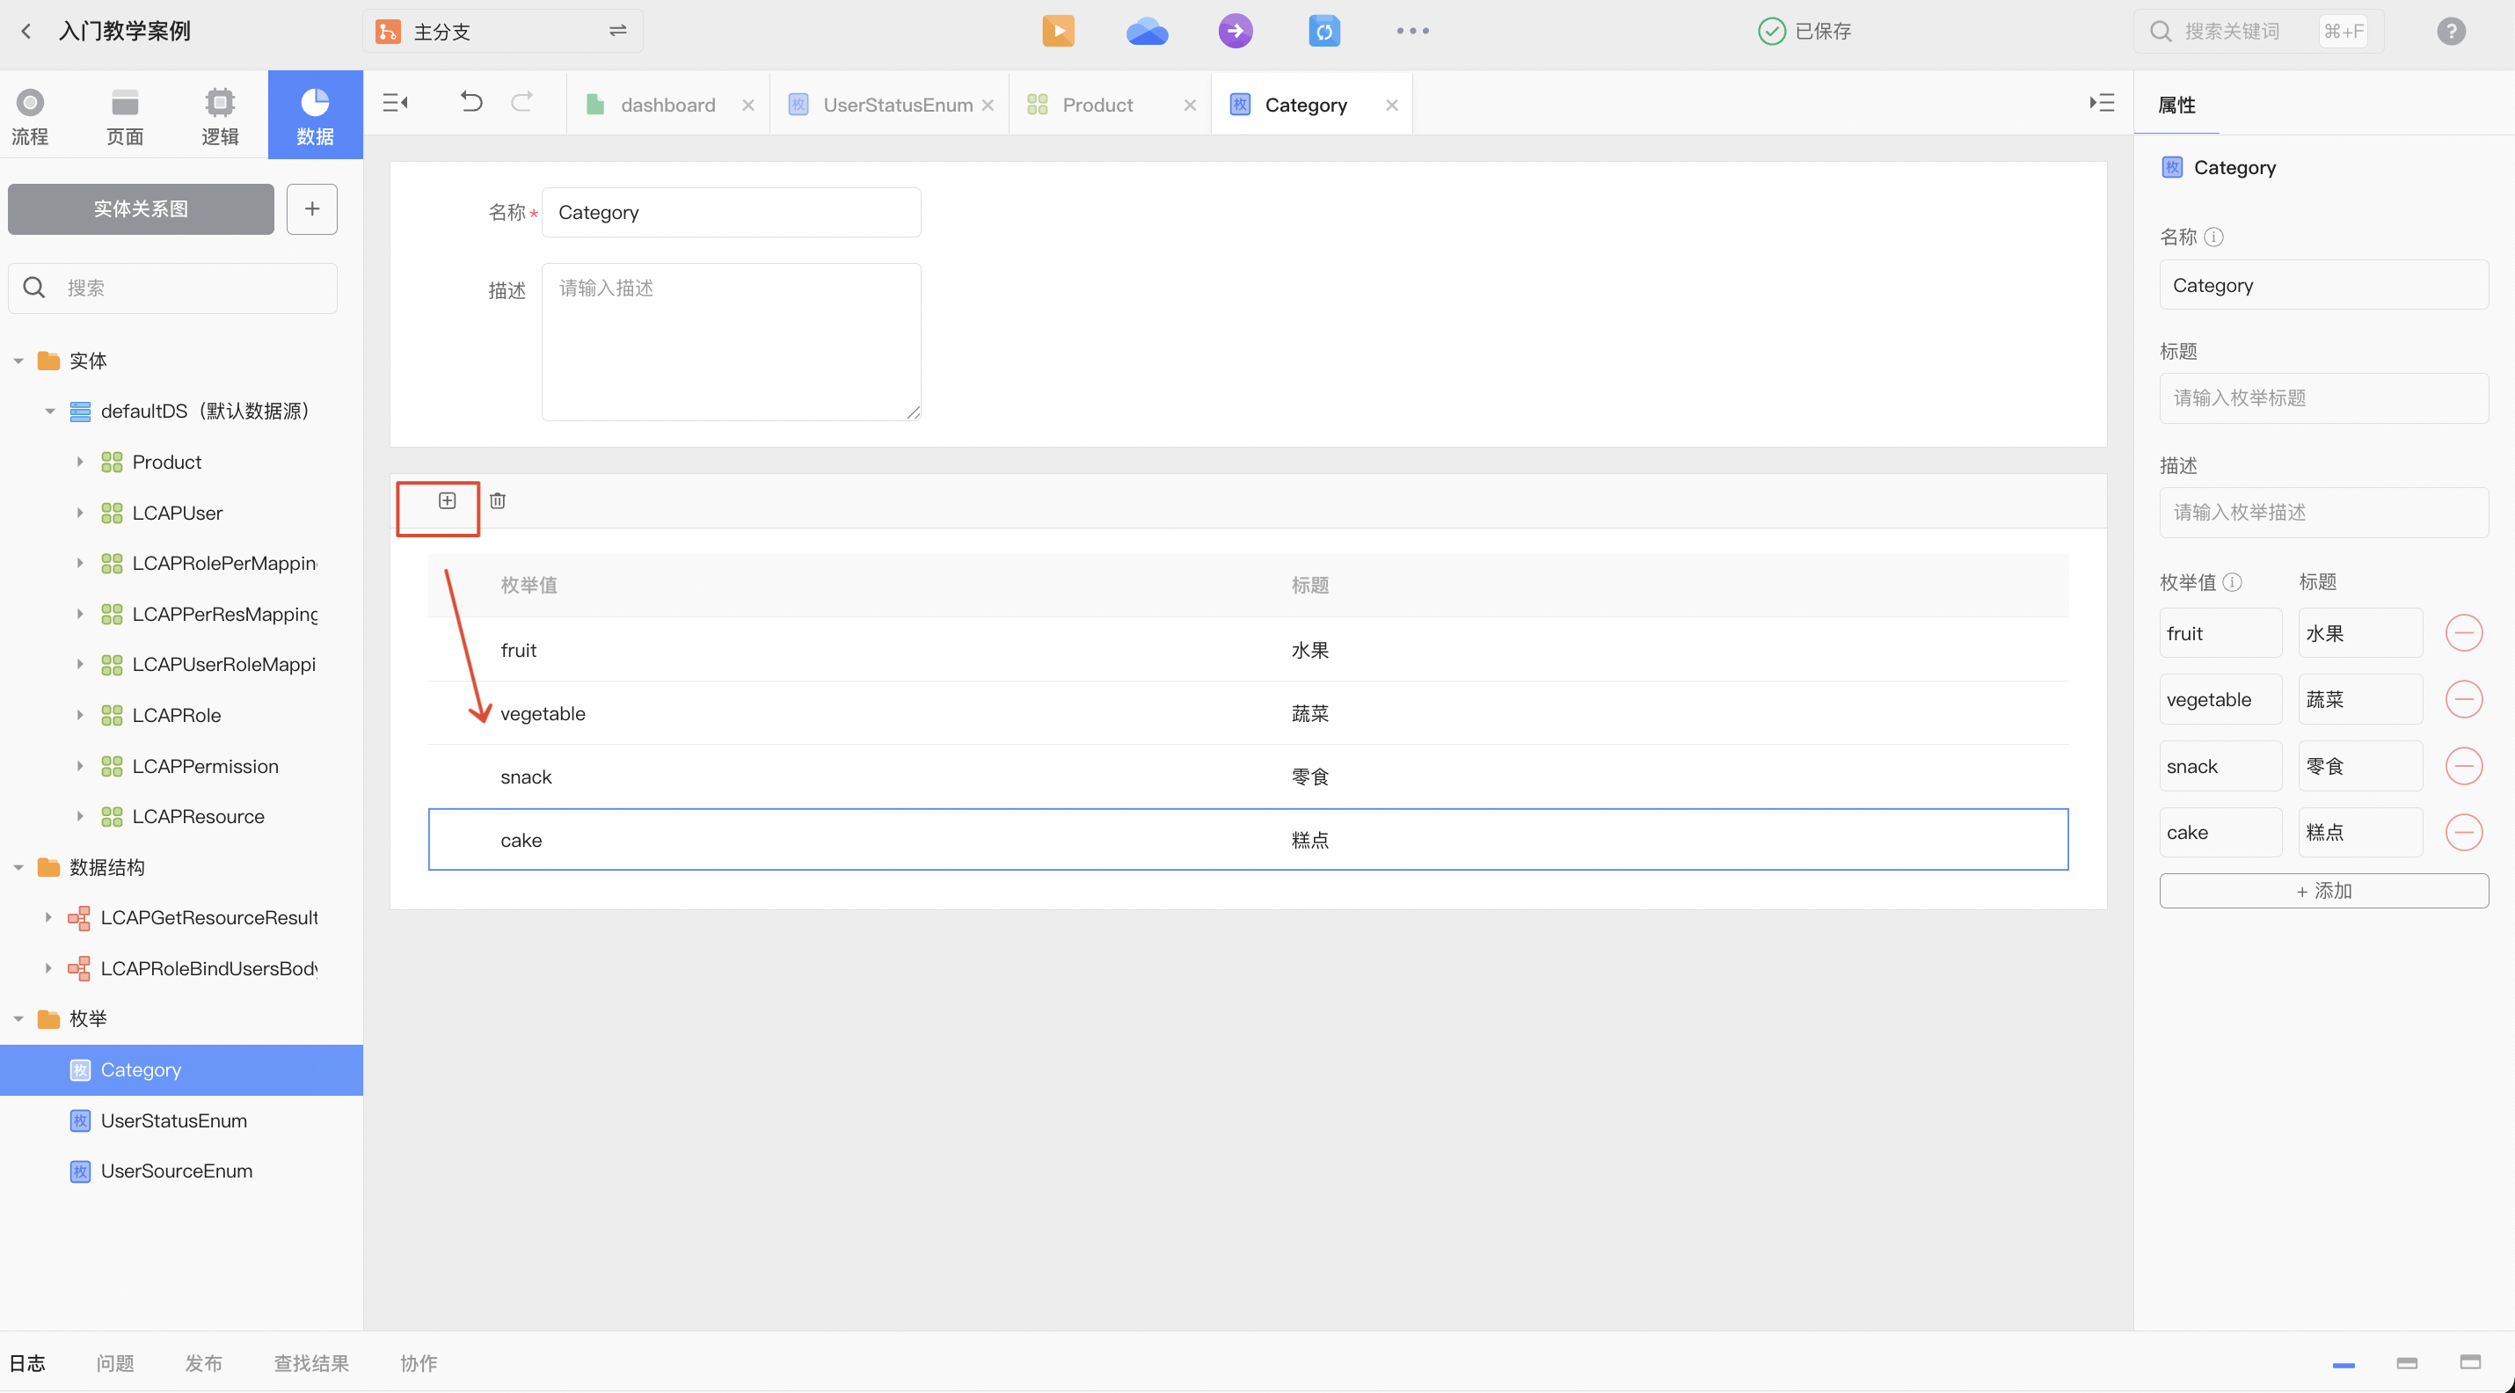Toggle collapse right properties panel
2515x1393 pixels.
pos(2102,103)
